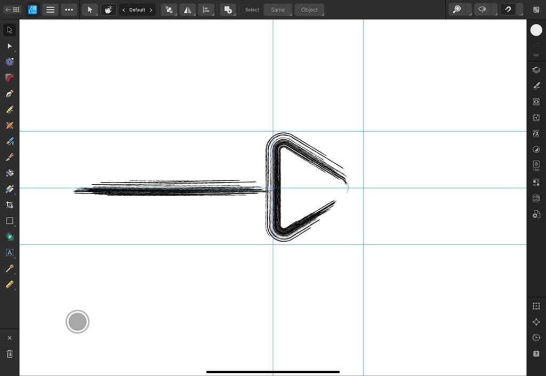The width and height of the screenshot is (546, 376).
Task: Switch to next preset right of Default
Action: pyautogui.click(x=151, y=10)
